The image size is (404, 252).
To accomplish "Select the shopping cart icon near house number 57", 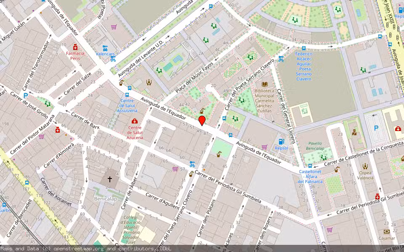I will (175, 169).
